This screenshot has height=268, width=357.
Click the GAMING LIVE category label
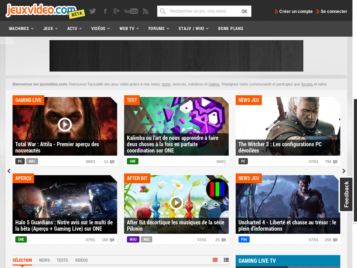[28, 100]
